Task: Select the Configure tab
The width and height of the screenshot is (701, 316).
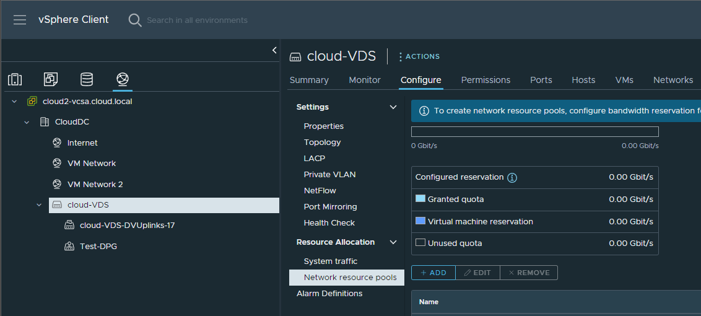Action: tap(420, 80)
